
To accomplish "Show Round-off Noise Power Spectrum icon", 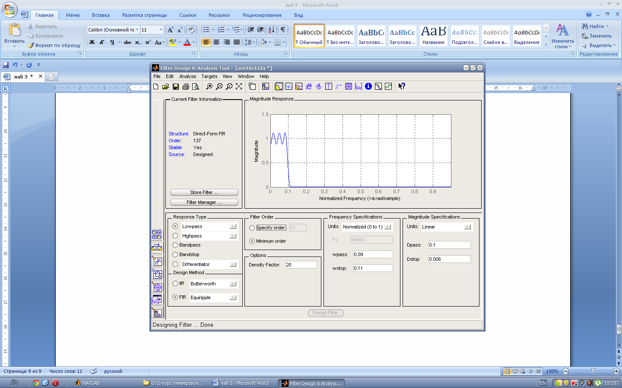I will pos(388,87).
